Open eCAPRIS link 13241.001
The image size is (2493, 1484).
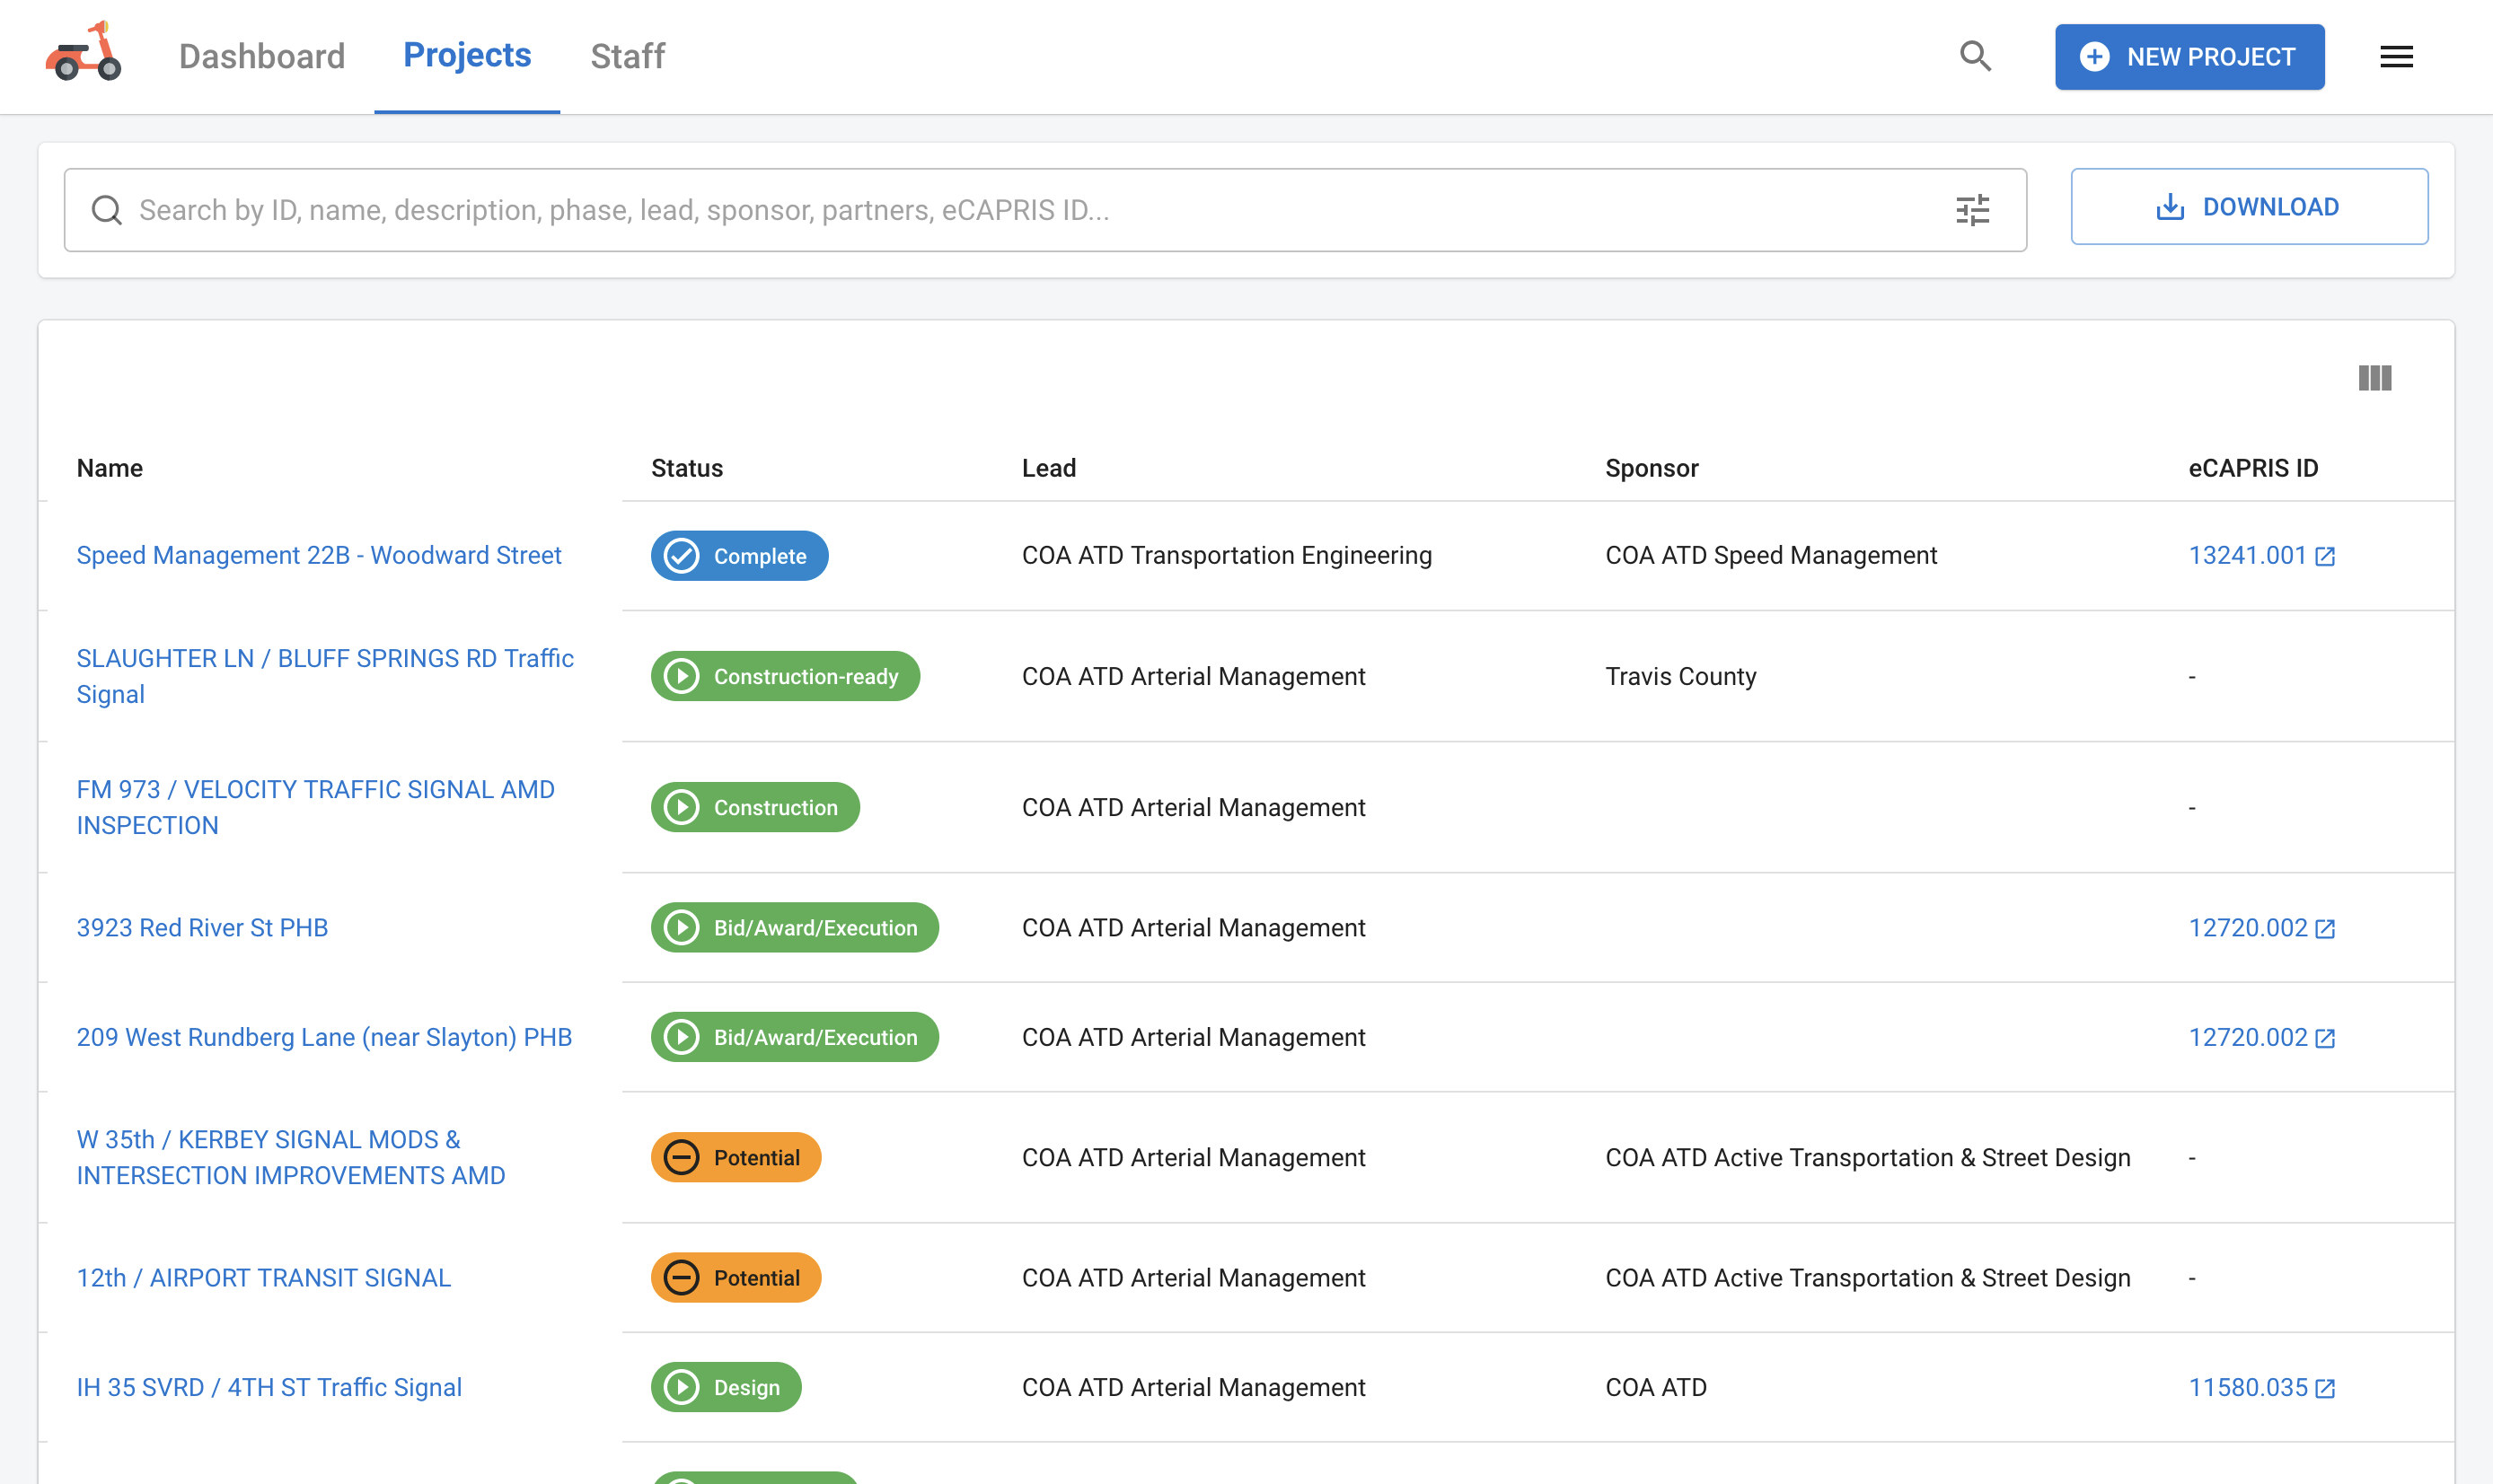click(x=2261, y=556)
